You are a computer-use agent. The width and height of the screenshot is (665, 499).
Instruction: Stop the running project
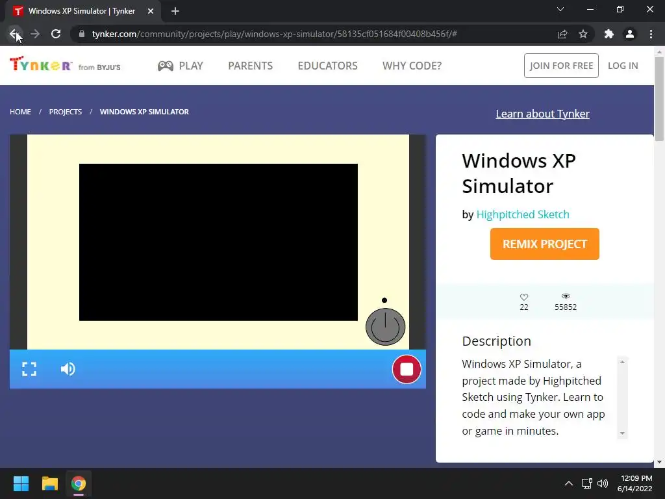[407, 369]
